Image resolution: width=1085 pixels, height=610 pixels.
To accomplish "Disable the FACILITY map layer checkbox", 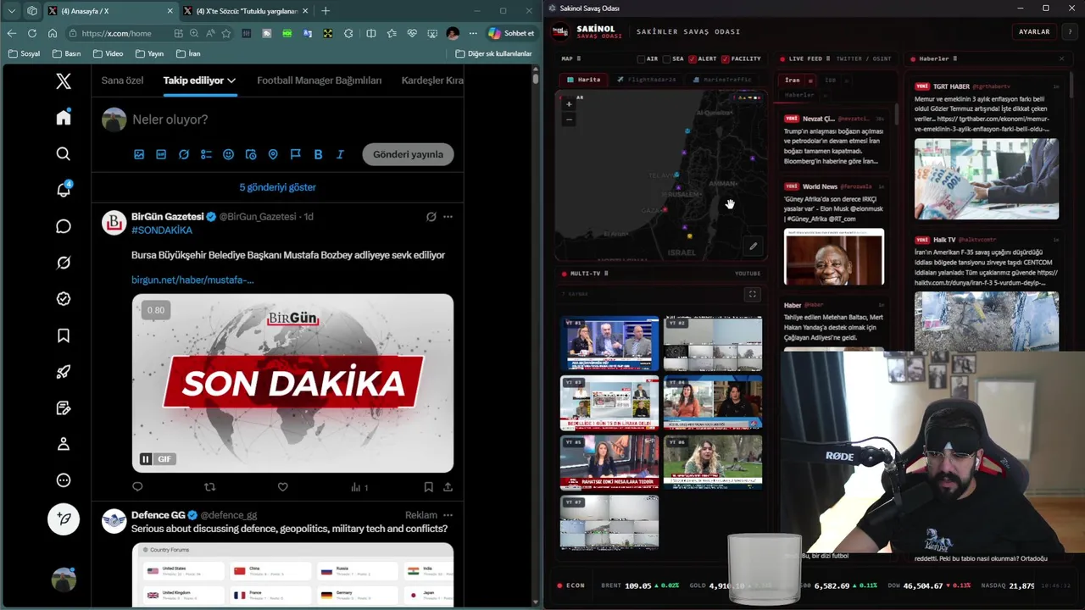I will click(725, 59).
